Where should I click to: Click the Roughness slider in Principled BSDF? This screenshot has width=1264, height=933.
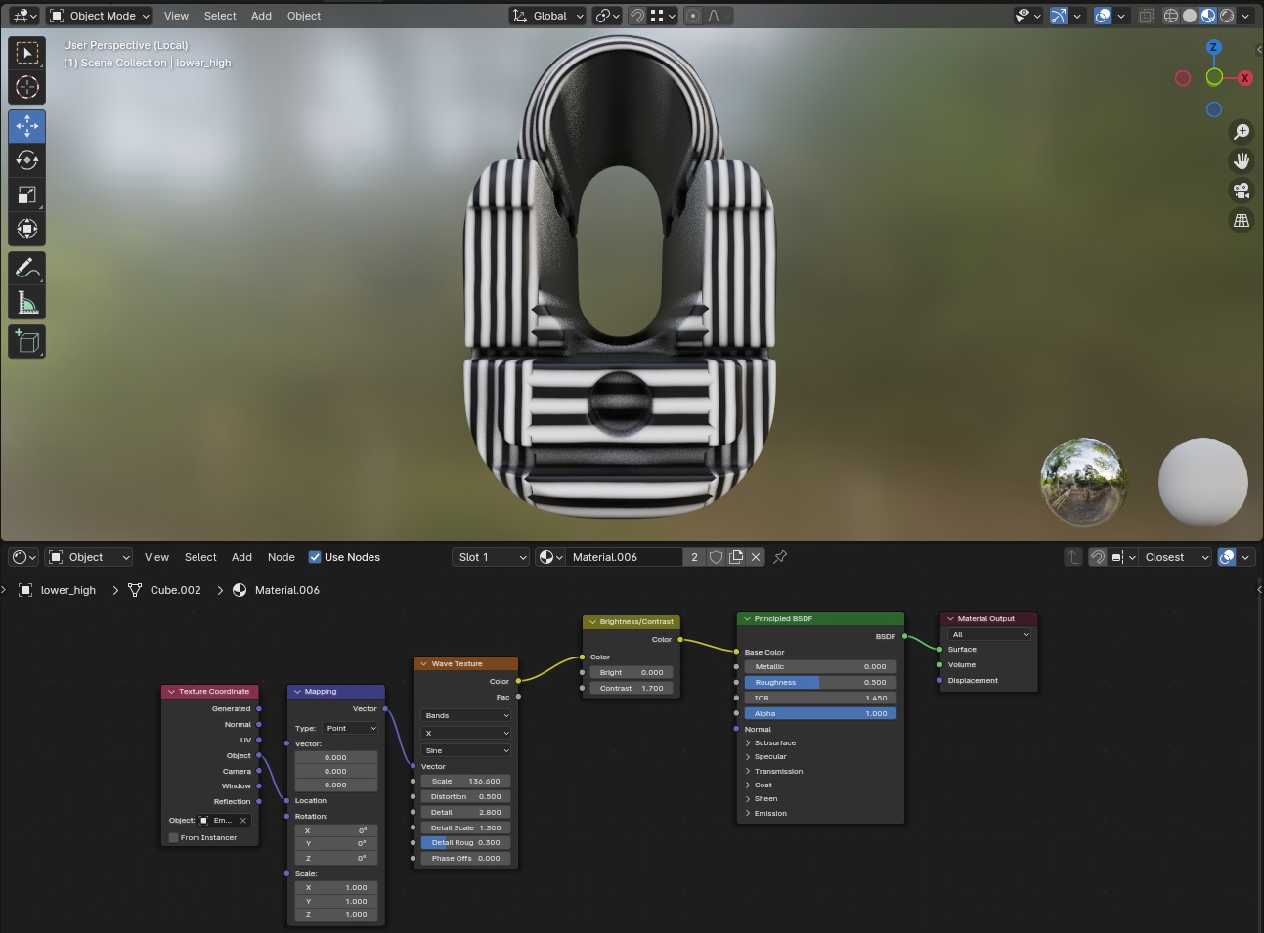(820, 682)
